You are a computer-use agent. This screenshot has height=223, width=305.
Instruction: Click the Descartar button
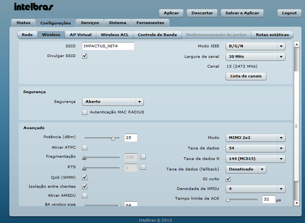pos(202,13)
